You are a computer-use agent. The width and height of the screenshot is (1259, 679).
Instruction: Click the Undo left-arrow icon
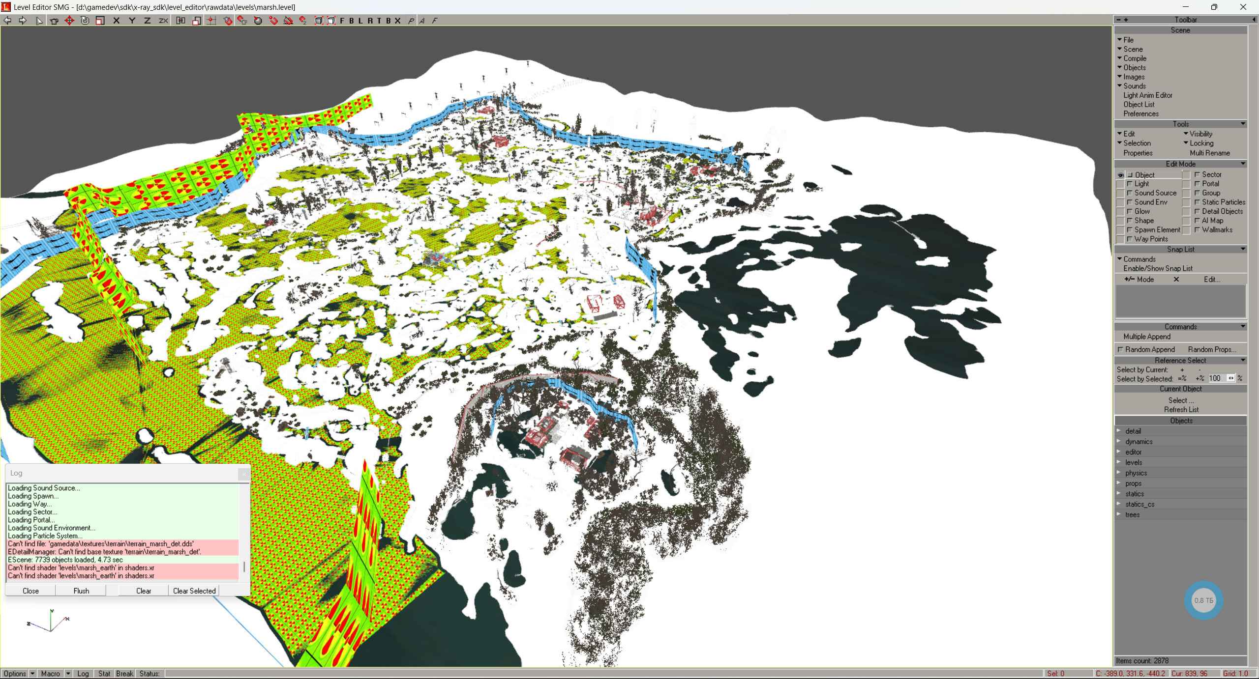8,21
